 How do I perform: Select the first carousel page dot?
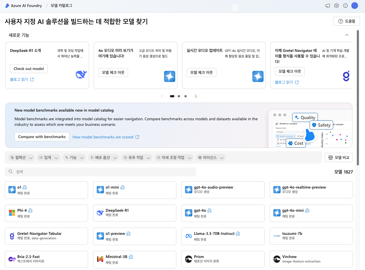point(172,96)
